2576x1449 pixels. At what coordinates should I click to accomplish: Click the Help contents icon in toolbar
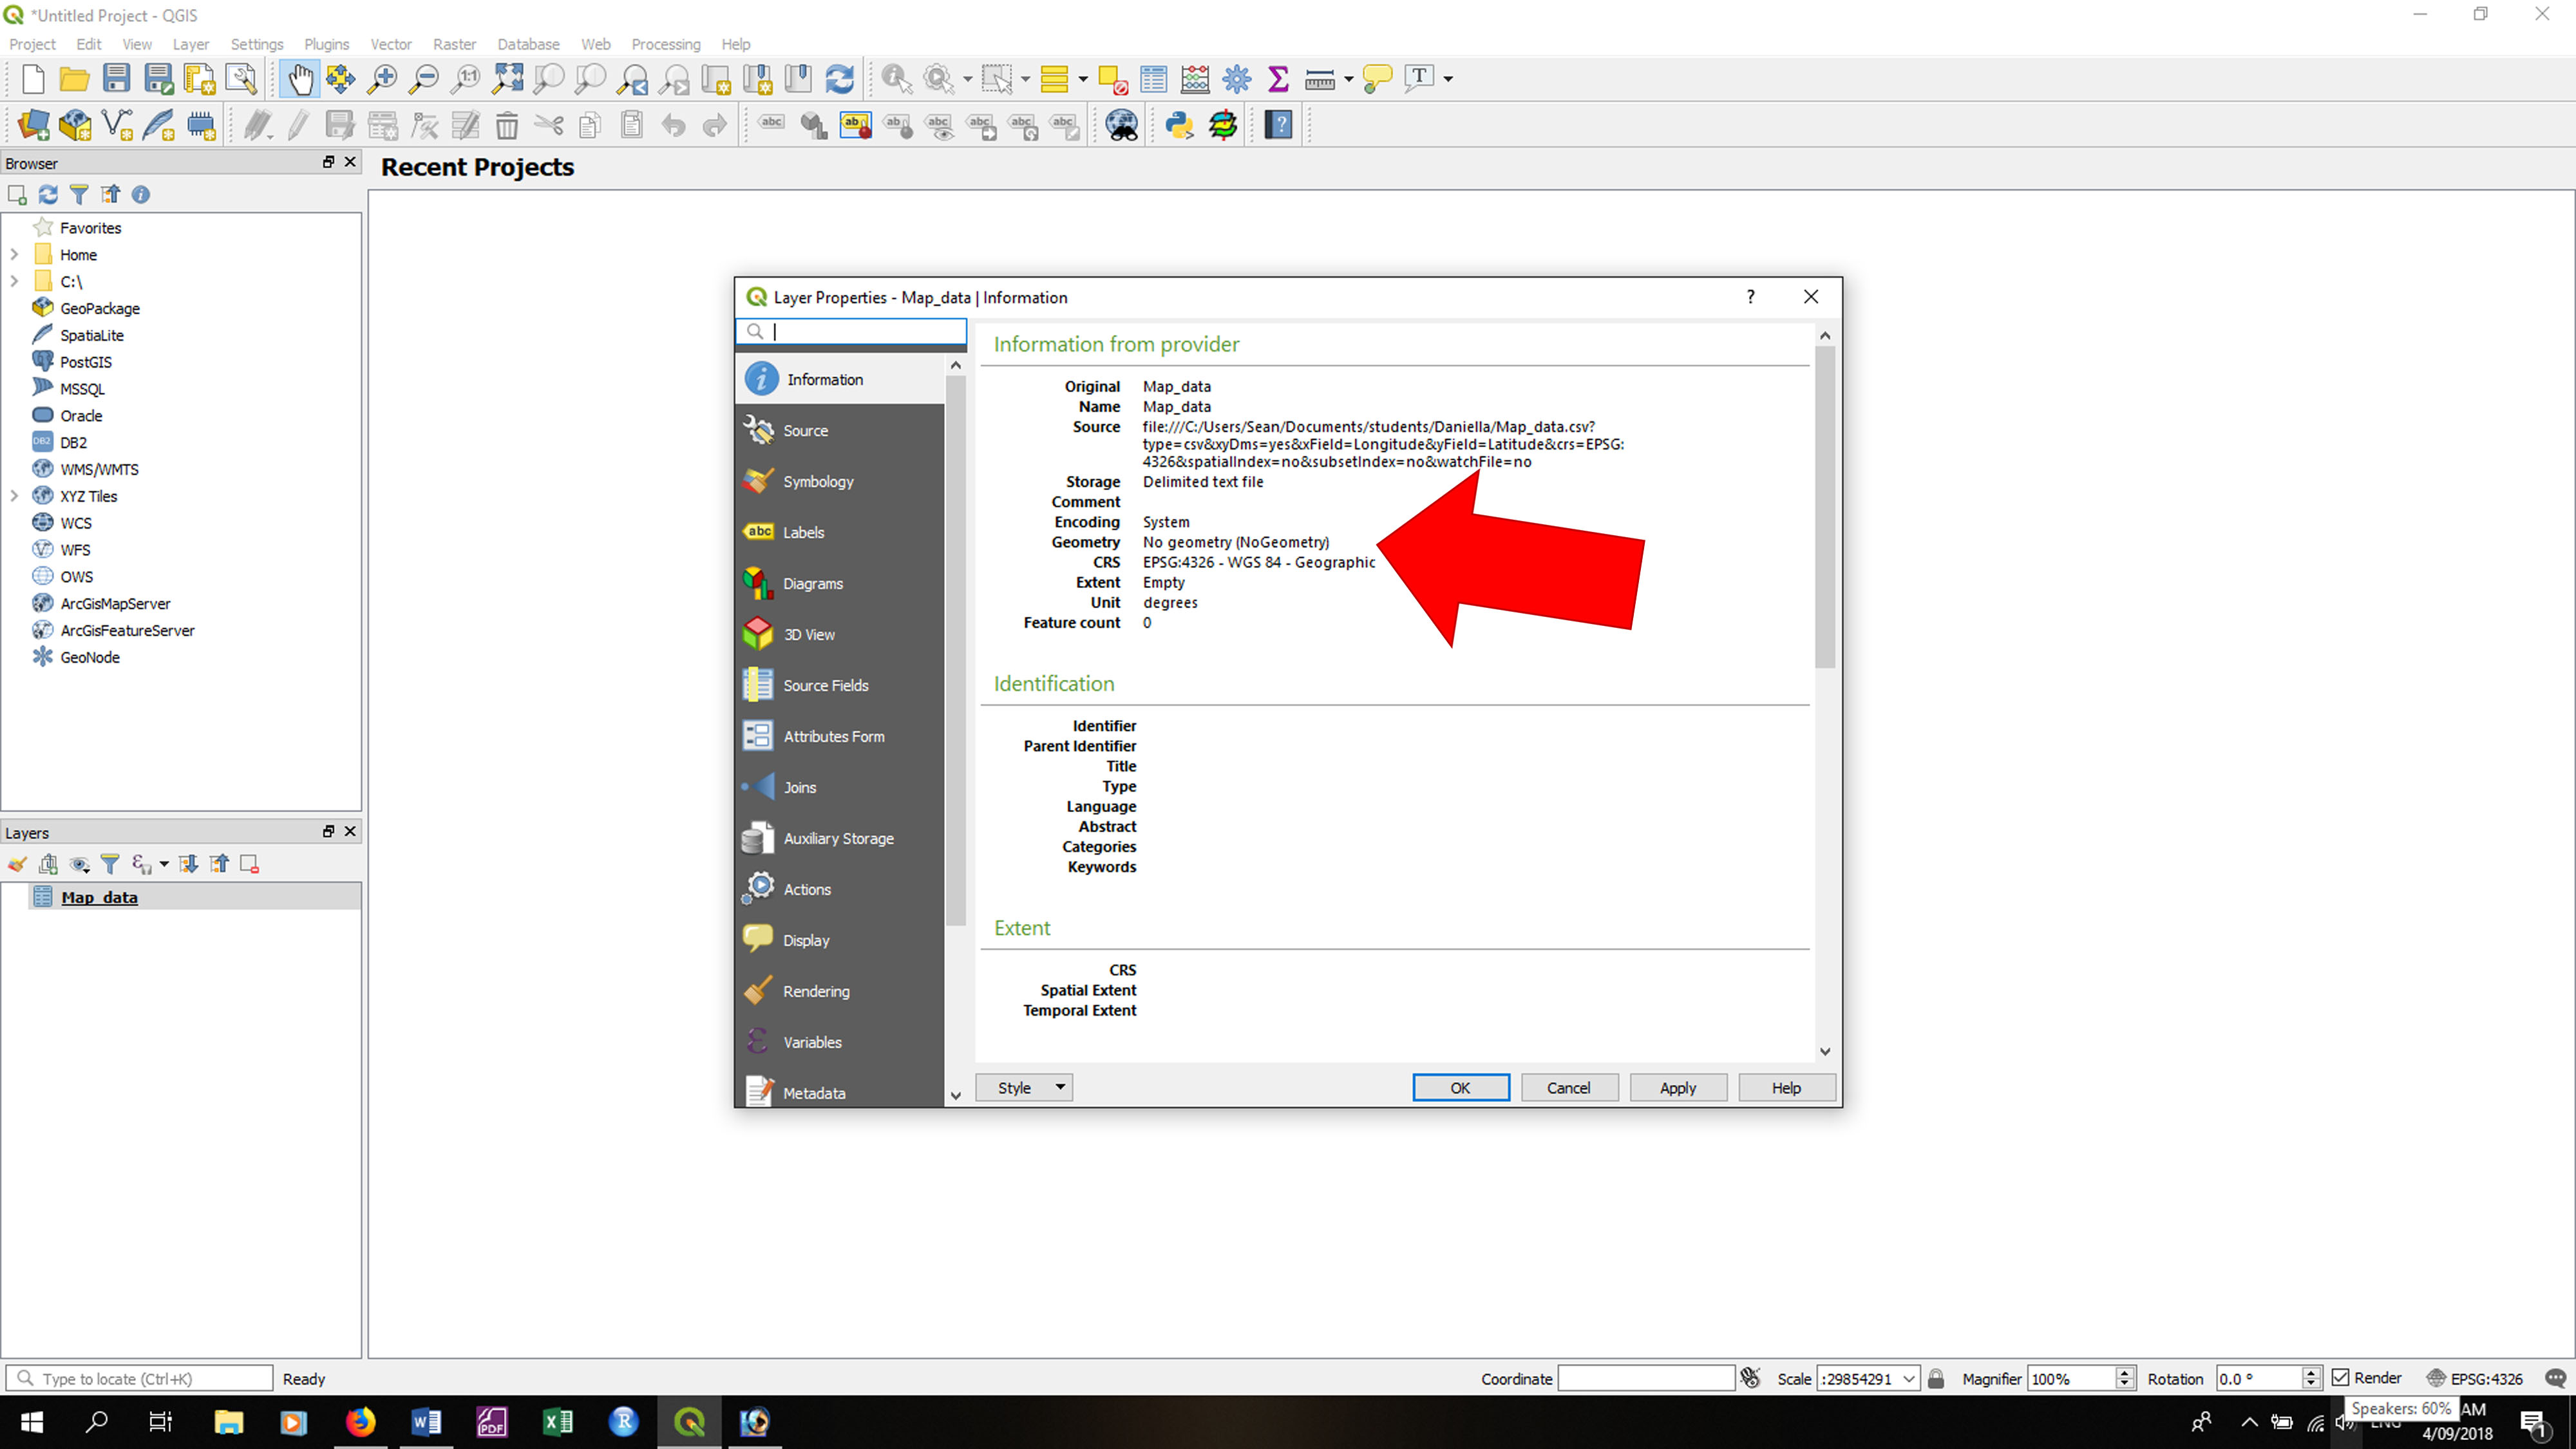pyautogui.click(x=1279, y=125)
